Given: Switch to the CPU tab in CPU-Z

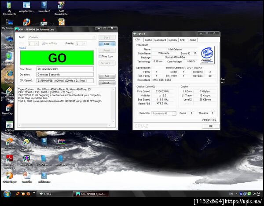Looking at the screenshot, I should 138,40.
